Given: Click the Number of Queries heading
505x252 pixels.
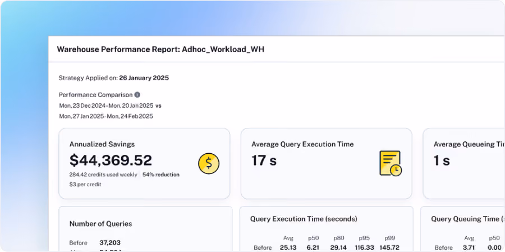Looking at the screenshot, I should coord(101,224).
